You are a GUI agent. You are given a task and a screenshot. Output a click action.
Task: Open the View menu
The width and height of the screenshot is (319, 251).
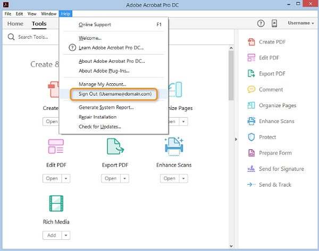(32, 14)
